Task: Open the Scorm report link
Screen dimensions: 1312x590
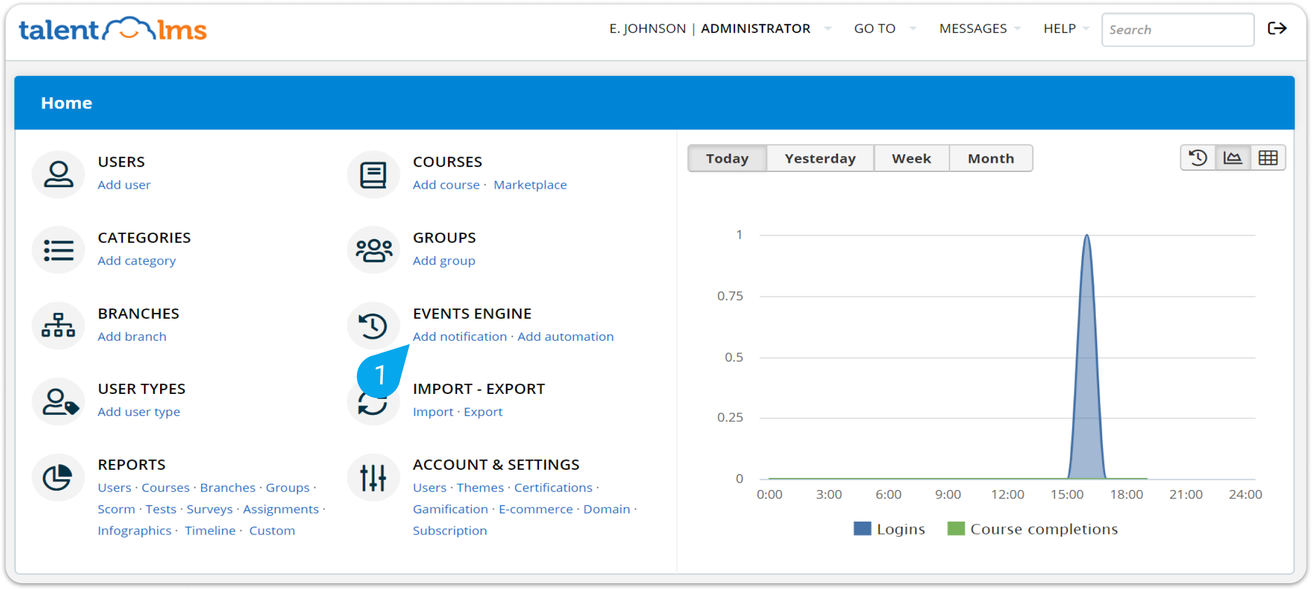Action: tap(116, 509)
